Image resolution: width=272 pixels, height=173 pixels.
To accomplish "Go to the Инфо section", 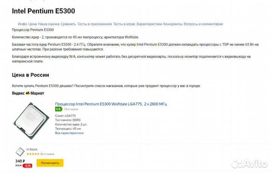I will tap(22, 24).
